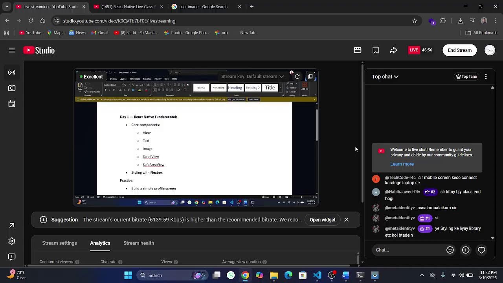
Task: Open the Manage calendar icon in left sidebar
Action: pos(12,104)
